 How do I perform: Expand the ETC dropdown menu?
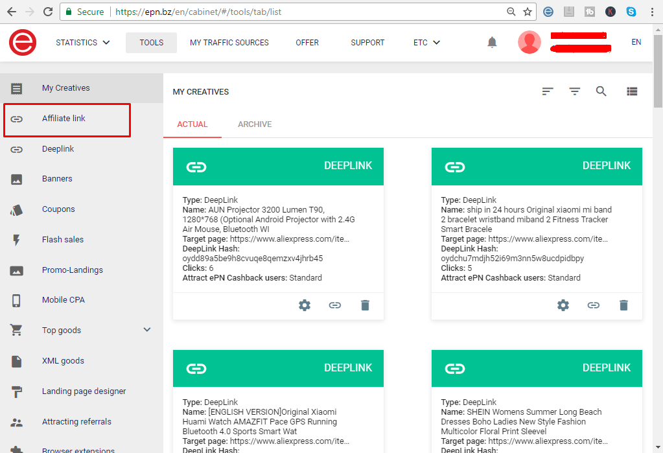[x=426, y=43]
